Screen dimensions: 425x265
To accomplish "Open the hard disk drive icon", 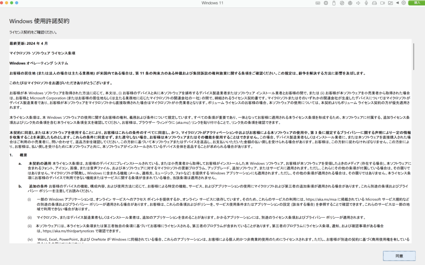I will tap(374, 3).
